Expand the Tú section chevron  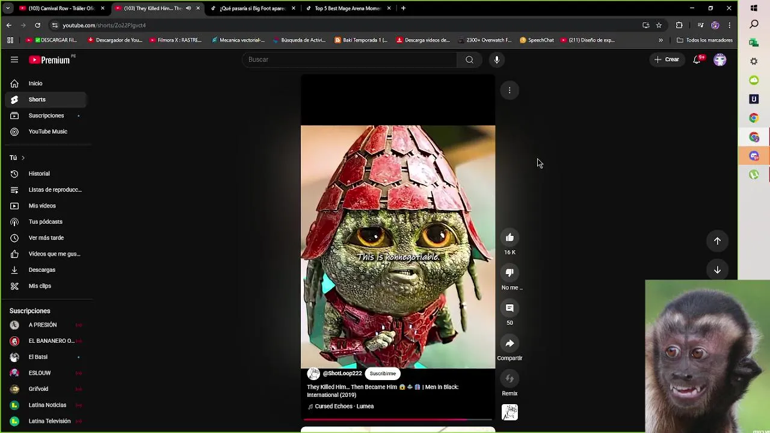coord(23,158)
